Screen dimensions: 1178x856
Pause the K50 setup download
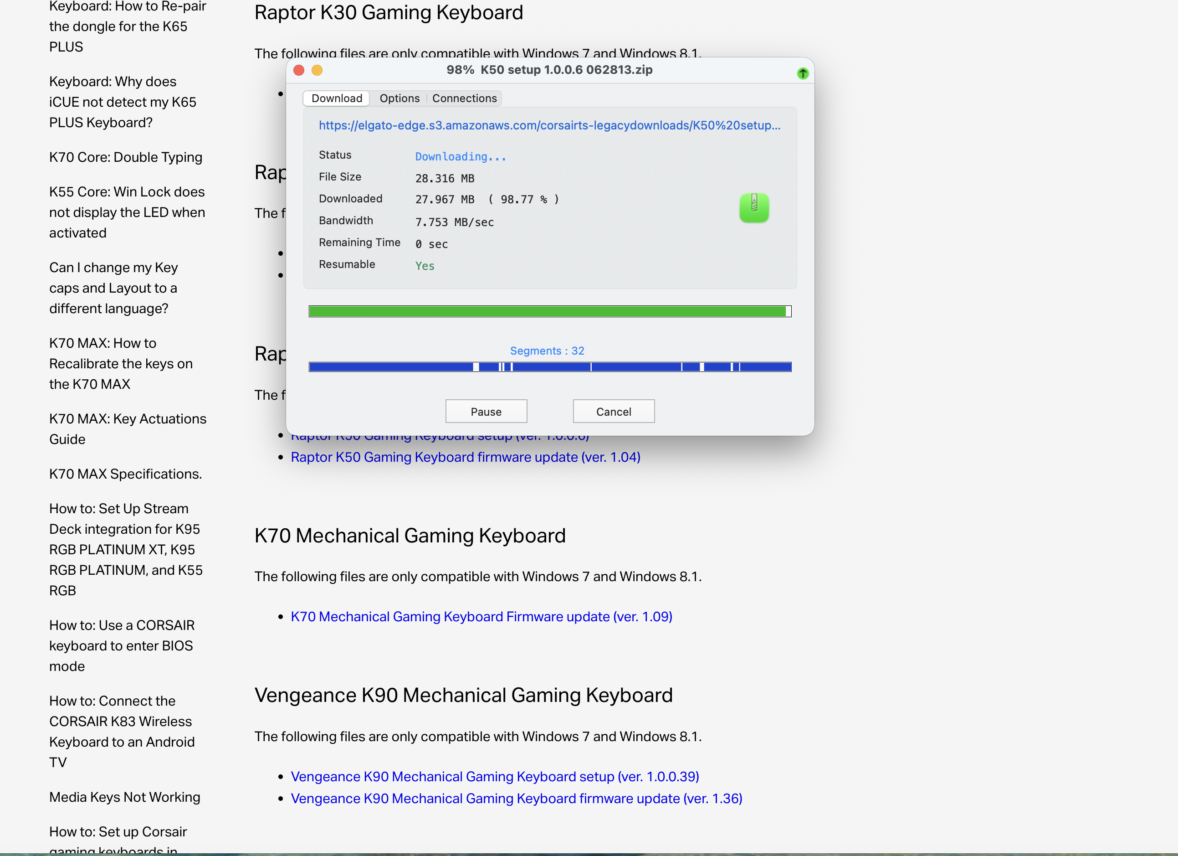[x=486, y=412]
